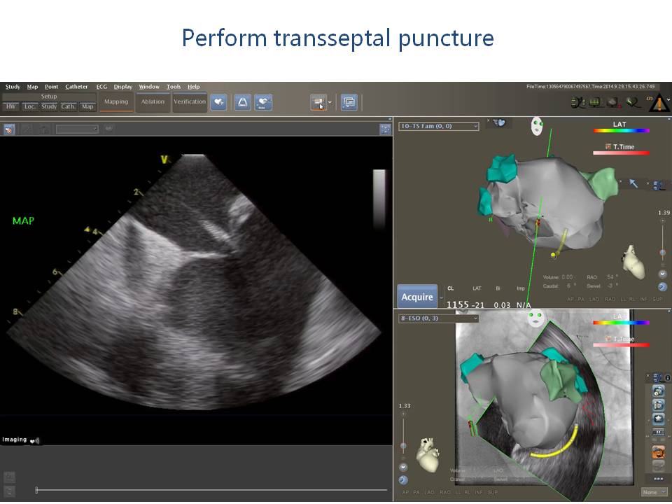
Task: Click the Acquire button
Action: click(x=417, y=297)
